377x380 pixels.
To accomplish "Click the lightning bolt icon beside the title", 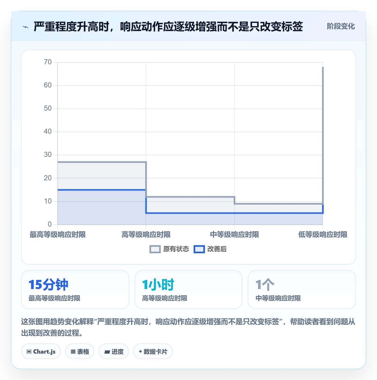I will click(26, 27).
